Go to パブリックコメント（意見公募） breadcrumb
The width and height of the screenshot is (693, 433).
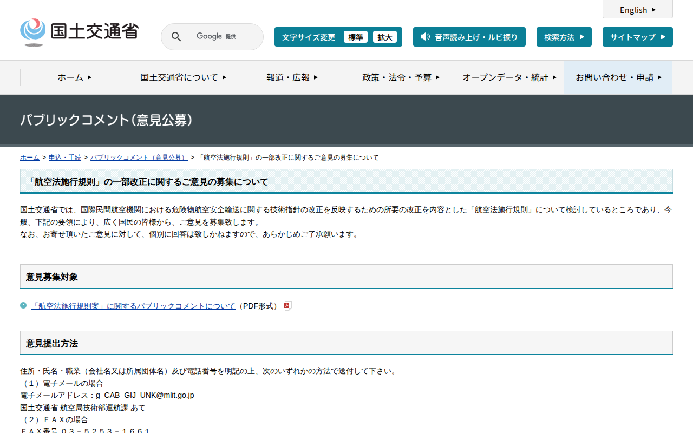point(139,158)
